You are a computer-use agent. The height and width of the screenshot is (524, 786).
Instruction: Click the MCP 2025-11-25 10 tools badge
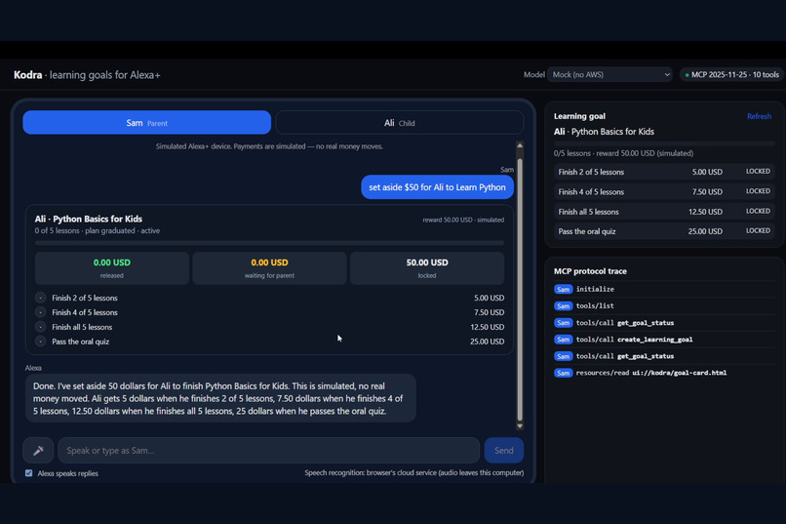731,75
